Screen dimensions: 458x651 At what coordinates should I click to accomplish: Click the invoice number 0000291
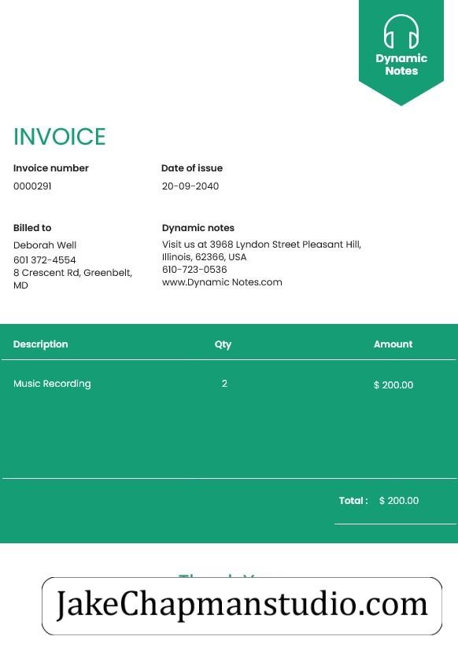32,186
